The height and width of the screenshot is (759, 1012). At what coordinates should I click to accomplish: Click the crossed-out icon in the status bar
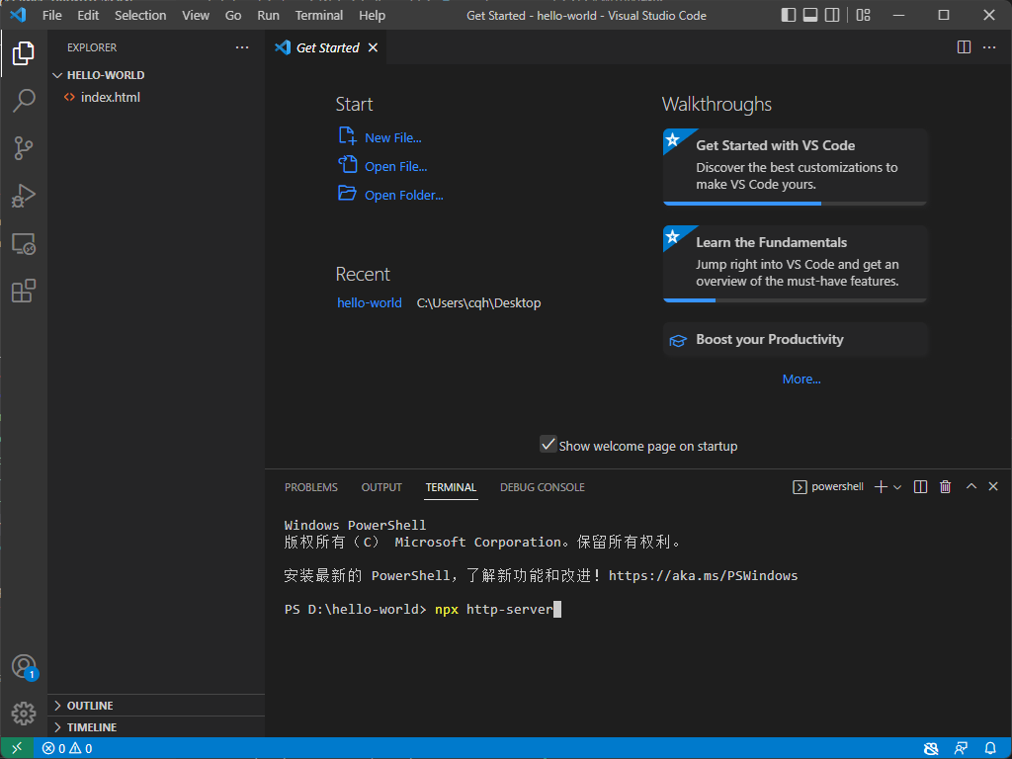931,749
